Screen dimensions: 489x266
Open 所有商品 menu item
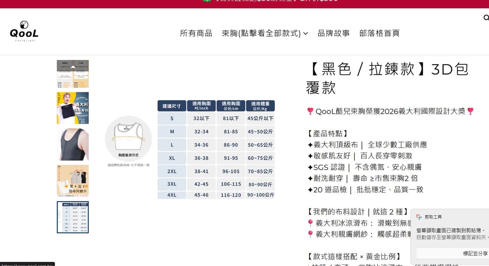tap(196, 33)
